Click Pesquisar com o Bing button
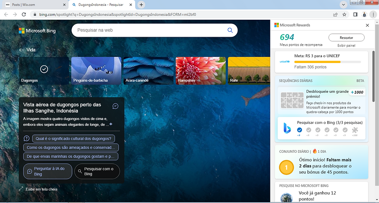Image resolution: width=379 pixels, height=203 pixels. click(97, 171)
